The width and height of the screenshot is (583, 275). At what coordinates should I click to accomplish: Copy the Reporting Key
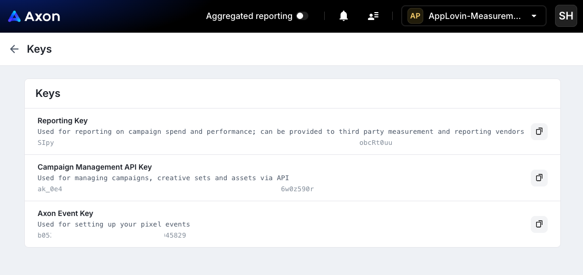(x=539, y=131)
